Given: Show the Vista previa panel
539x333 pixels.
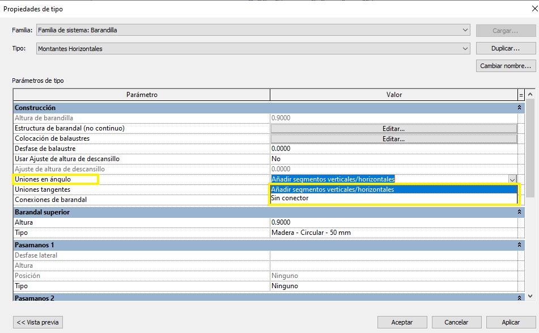Looking at the screenshot, I should [x=37, y=322].
